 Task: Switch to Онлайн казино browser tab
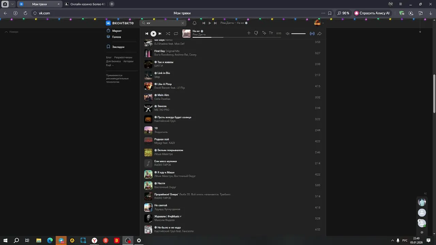point(85,4)
